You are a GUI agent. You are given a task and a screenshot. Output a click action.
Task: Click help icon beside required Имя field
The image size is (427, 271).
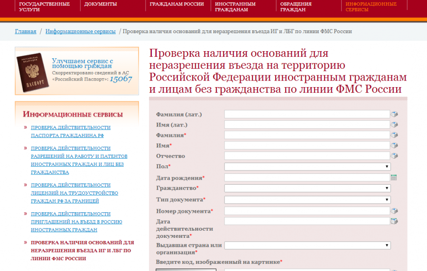click(x=394, y=145)
